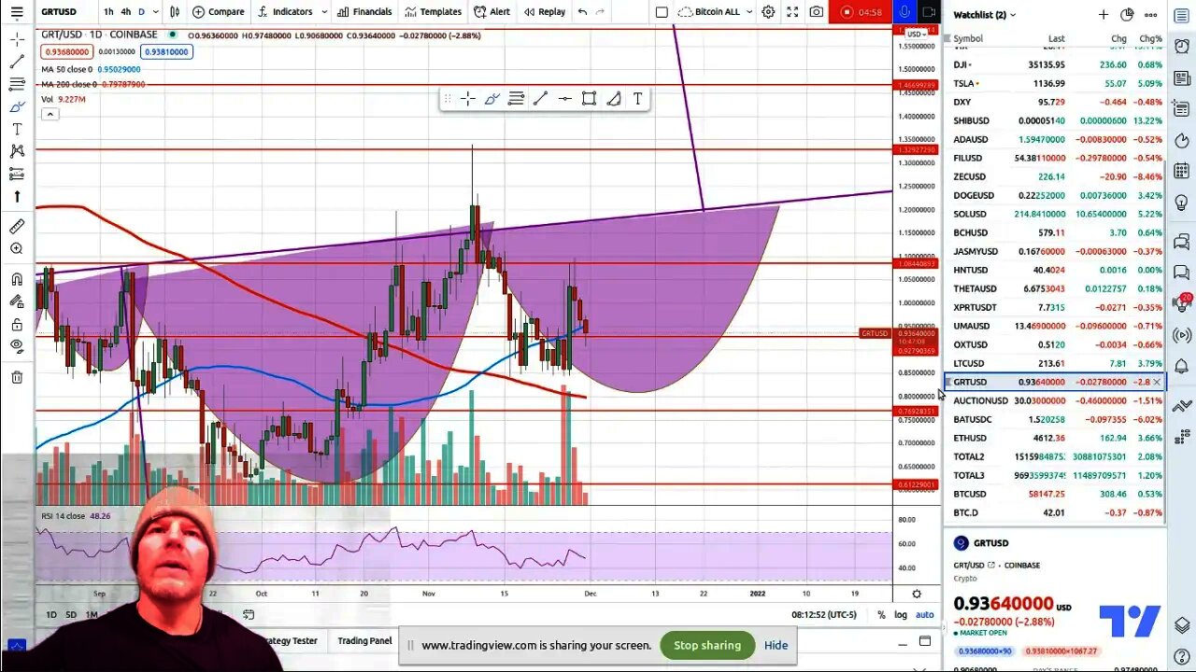
Task: Open the USD currency dropdown on price axis
Action: 917,35
